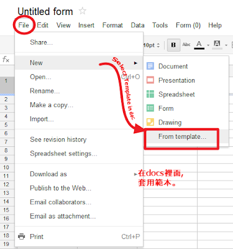Image resolution: width=233 pixels, height=249 pixels.
Task: Open the Data menu
Action: pyautogui.click(x=137, y=26)
